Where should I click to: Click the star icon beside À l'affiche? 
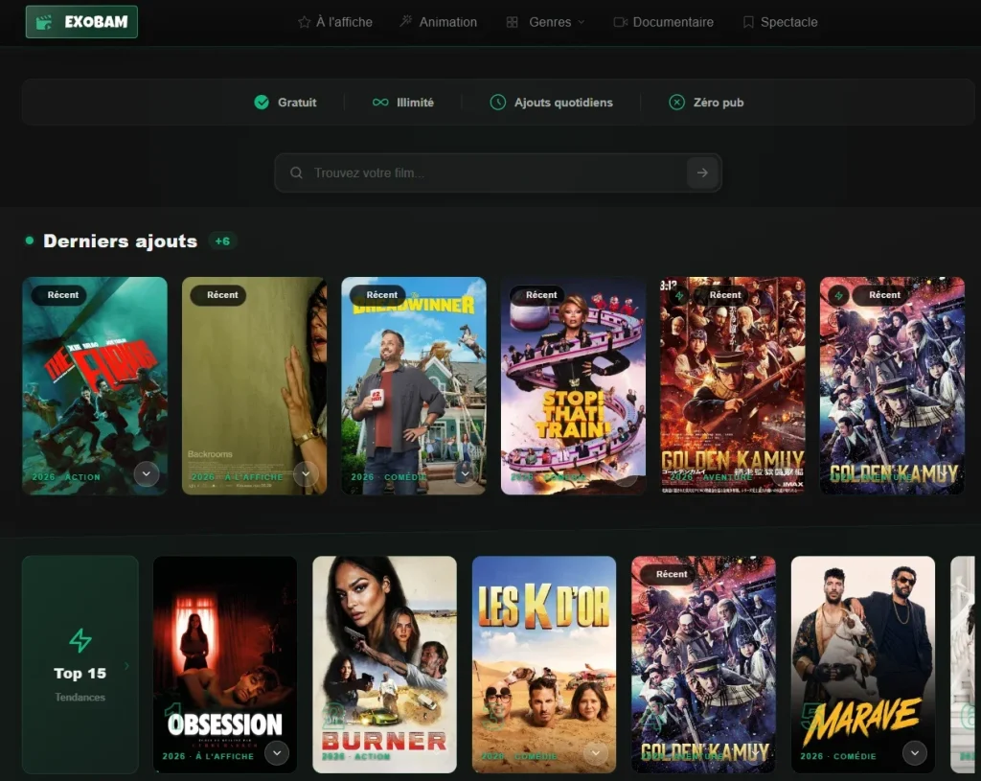click(304, 23)
